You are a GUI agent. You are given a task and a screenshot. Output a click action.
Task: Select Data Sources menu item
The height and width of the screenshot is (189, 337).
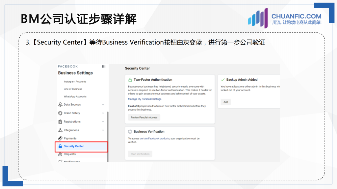[72, 105]
